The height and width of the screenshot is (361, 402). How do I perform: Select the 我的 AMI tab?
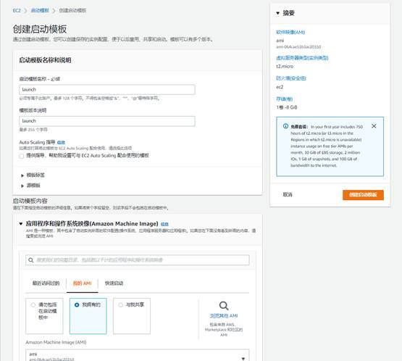[x=83, y=283]
